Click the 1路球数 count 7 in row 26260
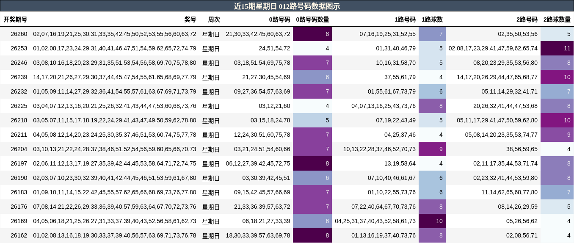 coord(432,34)
